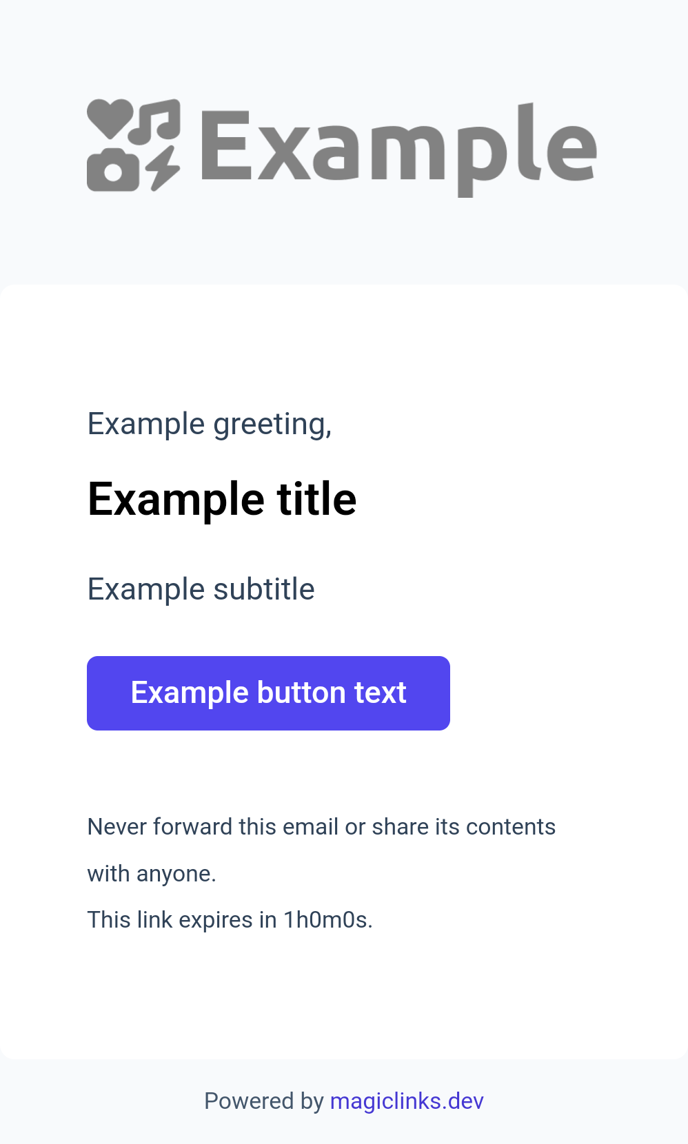The image size is (688, 1144).
Task: Click the Never forward this email notice
Action: 321,826
